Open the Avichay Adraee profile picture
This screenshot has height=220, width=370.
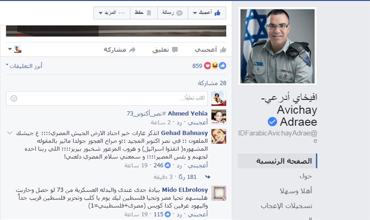tap(277, 46)
